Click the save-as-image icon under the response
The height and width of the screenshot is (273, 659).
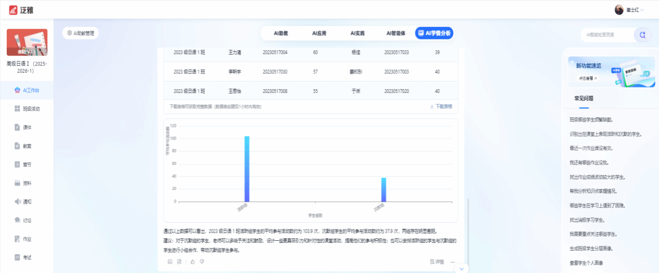[170, 262]
